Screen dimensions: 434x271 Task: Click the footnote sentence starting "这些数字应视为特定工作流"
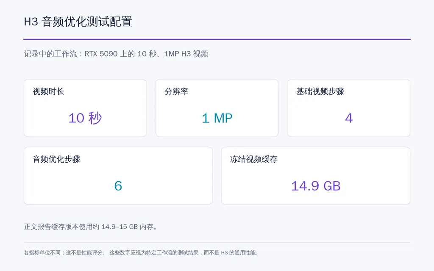click(184, 252)
